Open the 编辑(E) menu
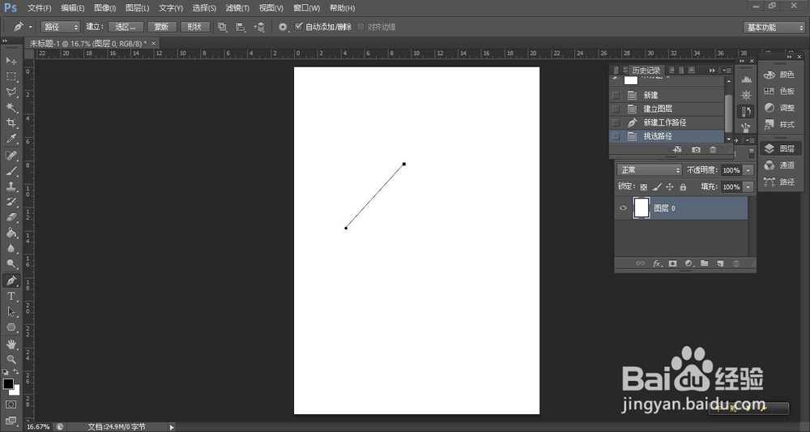 (73, 8)
